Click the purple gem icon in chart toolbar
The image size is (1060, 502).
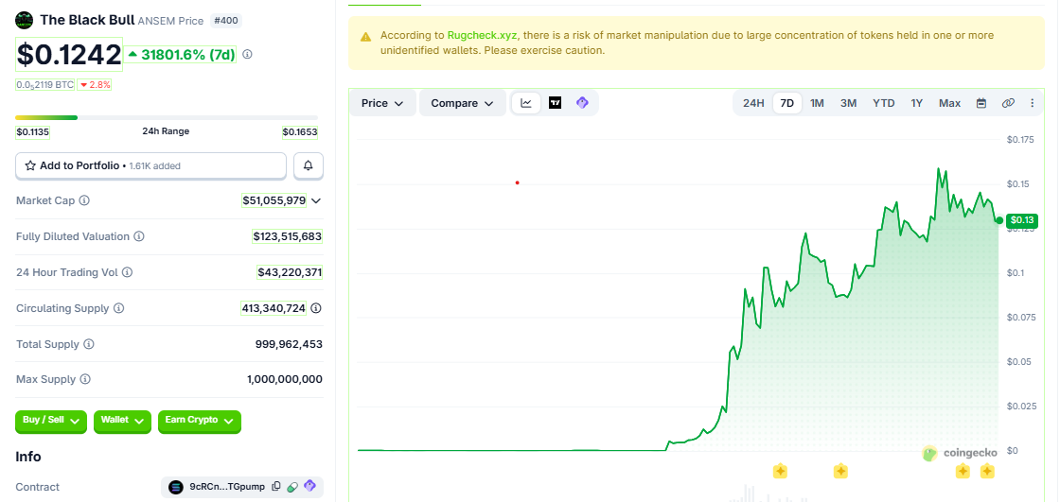582,103
